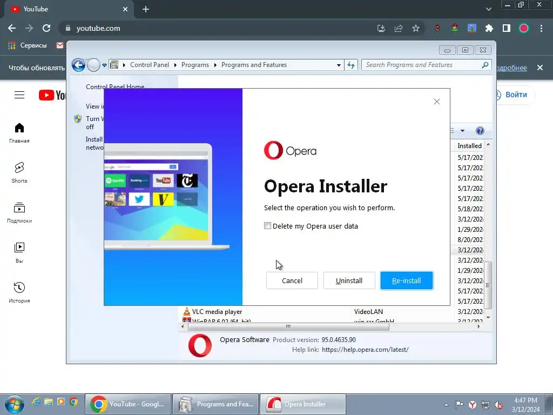The height and width of the screenshot is (415, 553).
Task: Close the Opera Installer dialog with X
Action: point(436,102)
